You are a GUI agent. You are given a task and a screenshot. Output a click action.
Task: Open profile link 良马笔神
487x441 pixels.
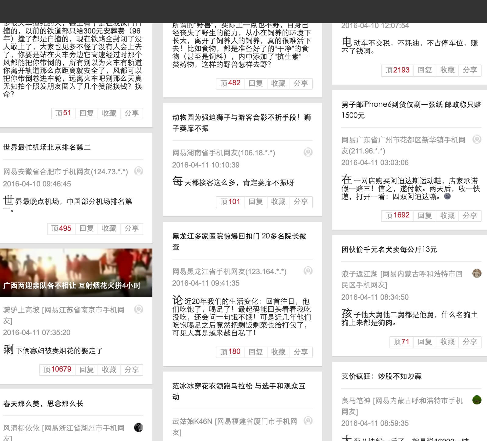point(356,401)
